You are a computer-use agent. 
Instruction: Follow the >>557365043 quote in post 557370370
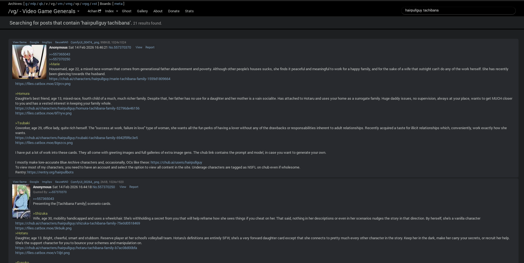pyautogui.click(x=59, y=54)
